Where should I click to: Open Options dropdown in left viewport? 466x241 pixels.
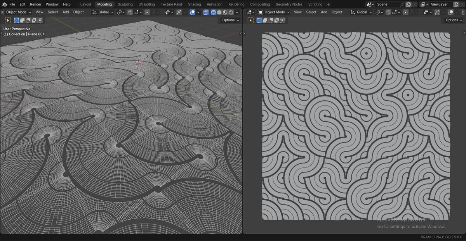click(231, 20)
